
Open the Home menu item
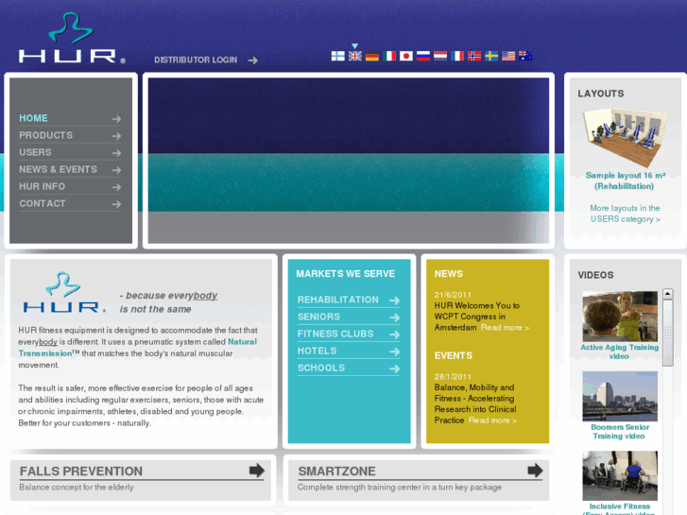click(33, 118)
